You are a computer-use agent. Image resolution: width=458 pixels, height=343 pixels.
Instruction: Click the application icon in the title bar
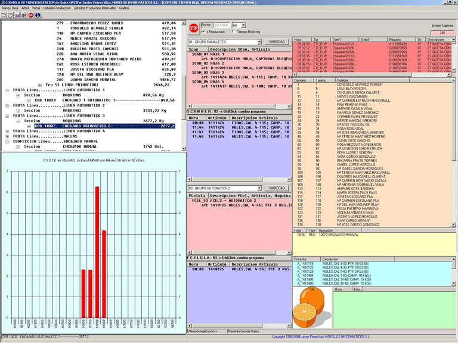click(2, 2)
